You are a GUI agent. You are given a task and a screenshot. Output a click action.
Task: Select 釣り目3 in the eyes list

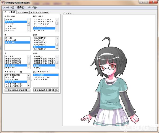coord(16,56)
